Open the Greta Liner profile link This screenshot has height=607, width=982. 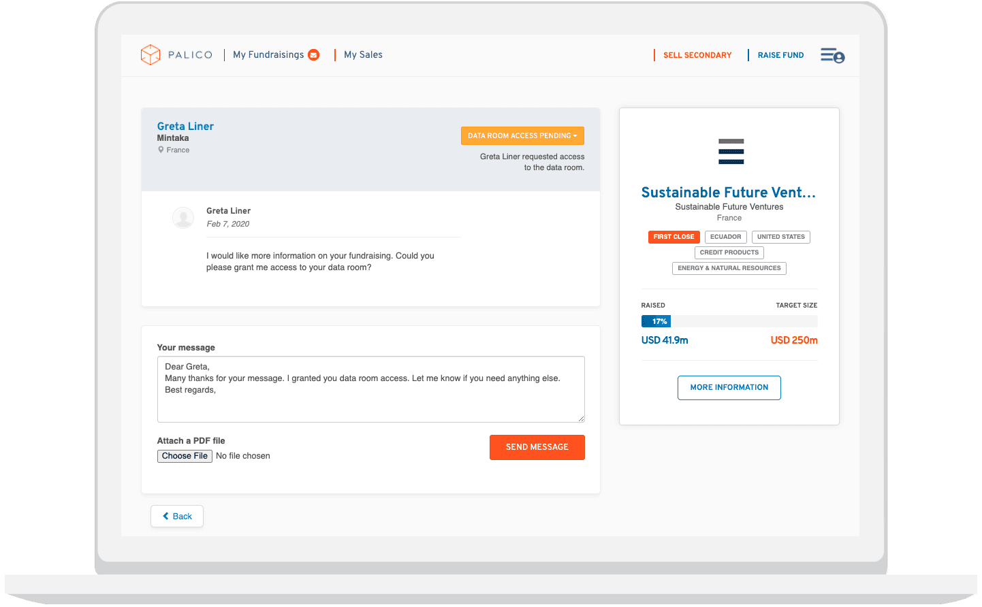pos(185,126)
